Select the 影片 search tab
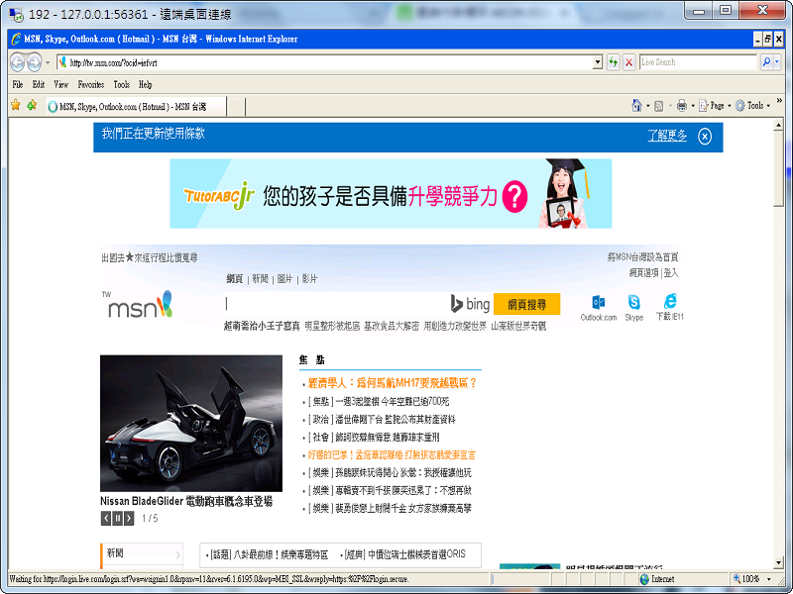Viewport: 793px width, 594px height. (x=309, y=279)
